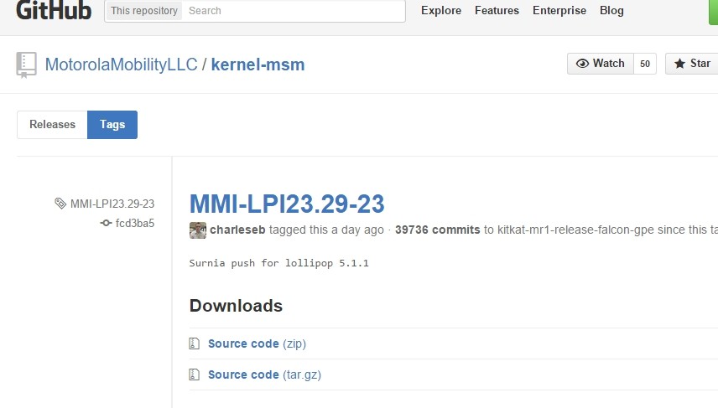Image resolution: width=718 pixels, height=408 pixels.
Task: Click the commit icon beside fcd3ba5
Action: (106, 223)
